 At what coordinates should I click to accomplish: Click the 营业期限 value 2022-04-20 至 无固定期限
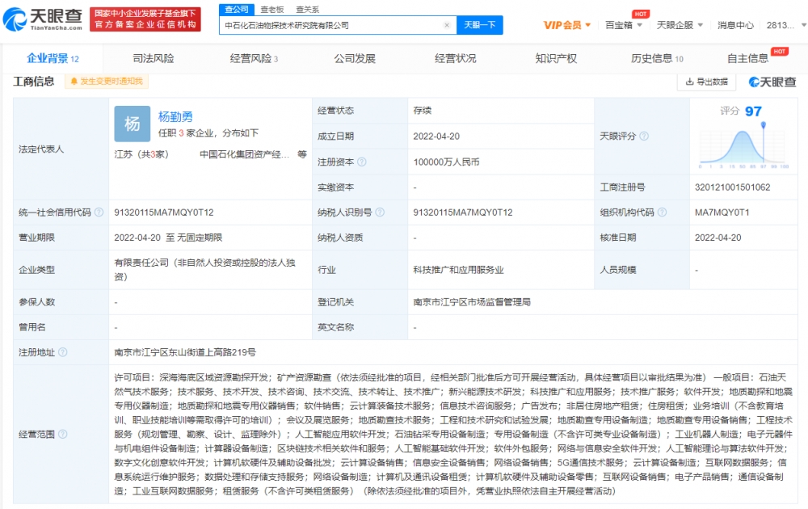click(x=169, y=238)
